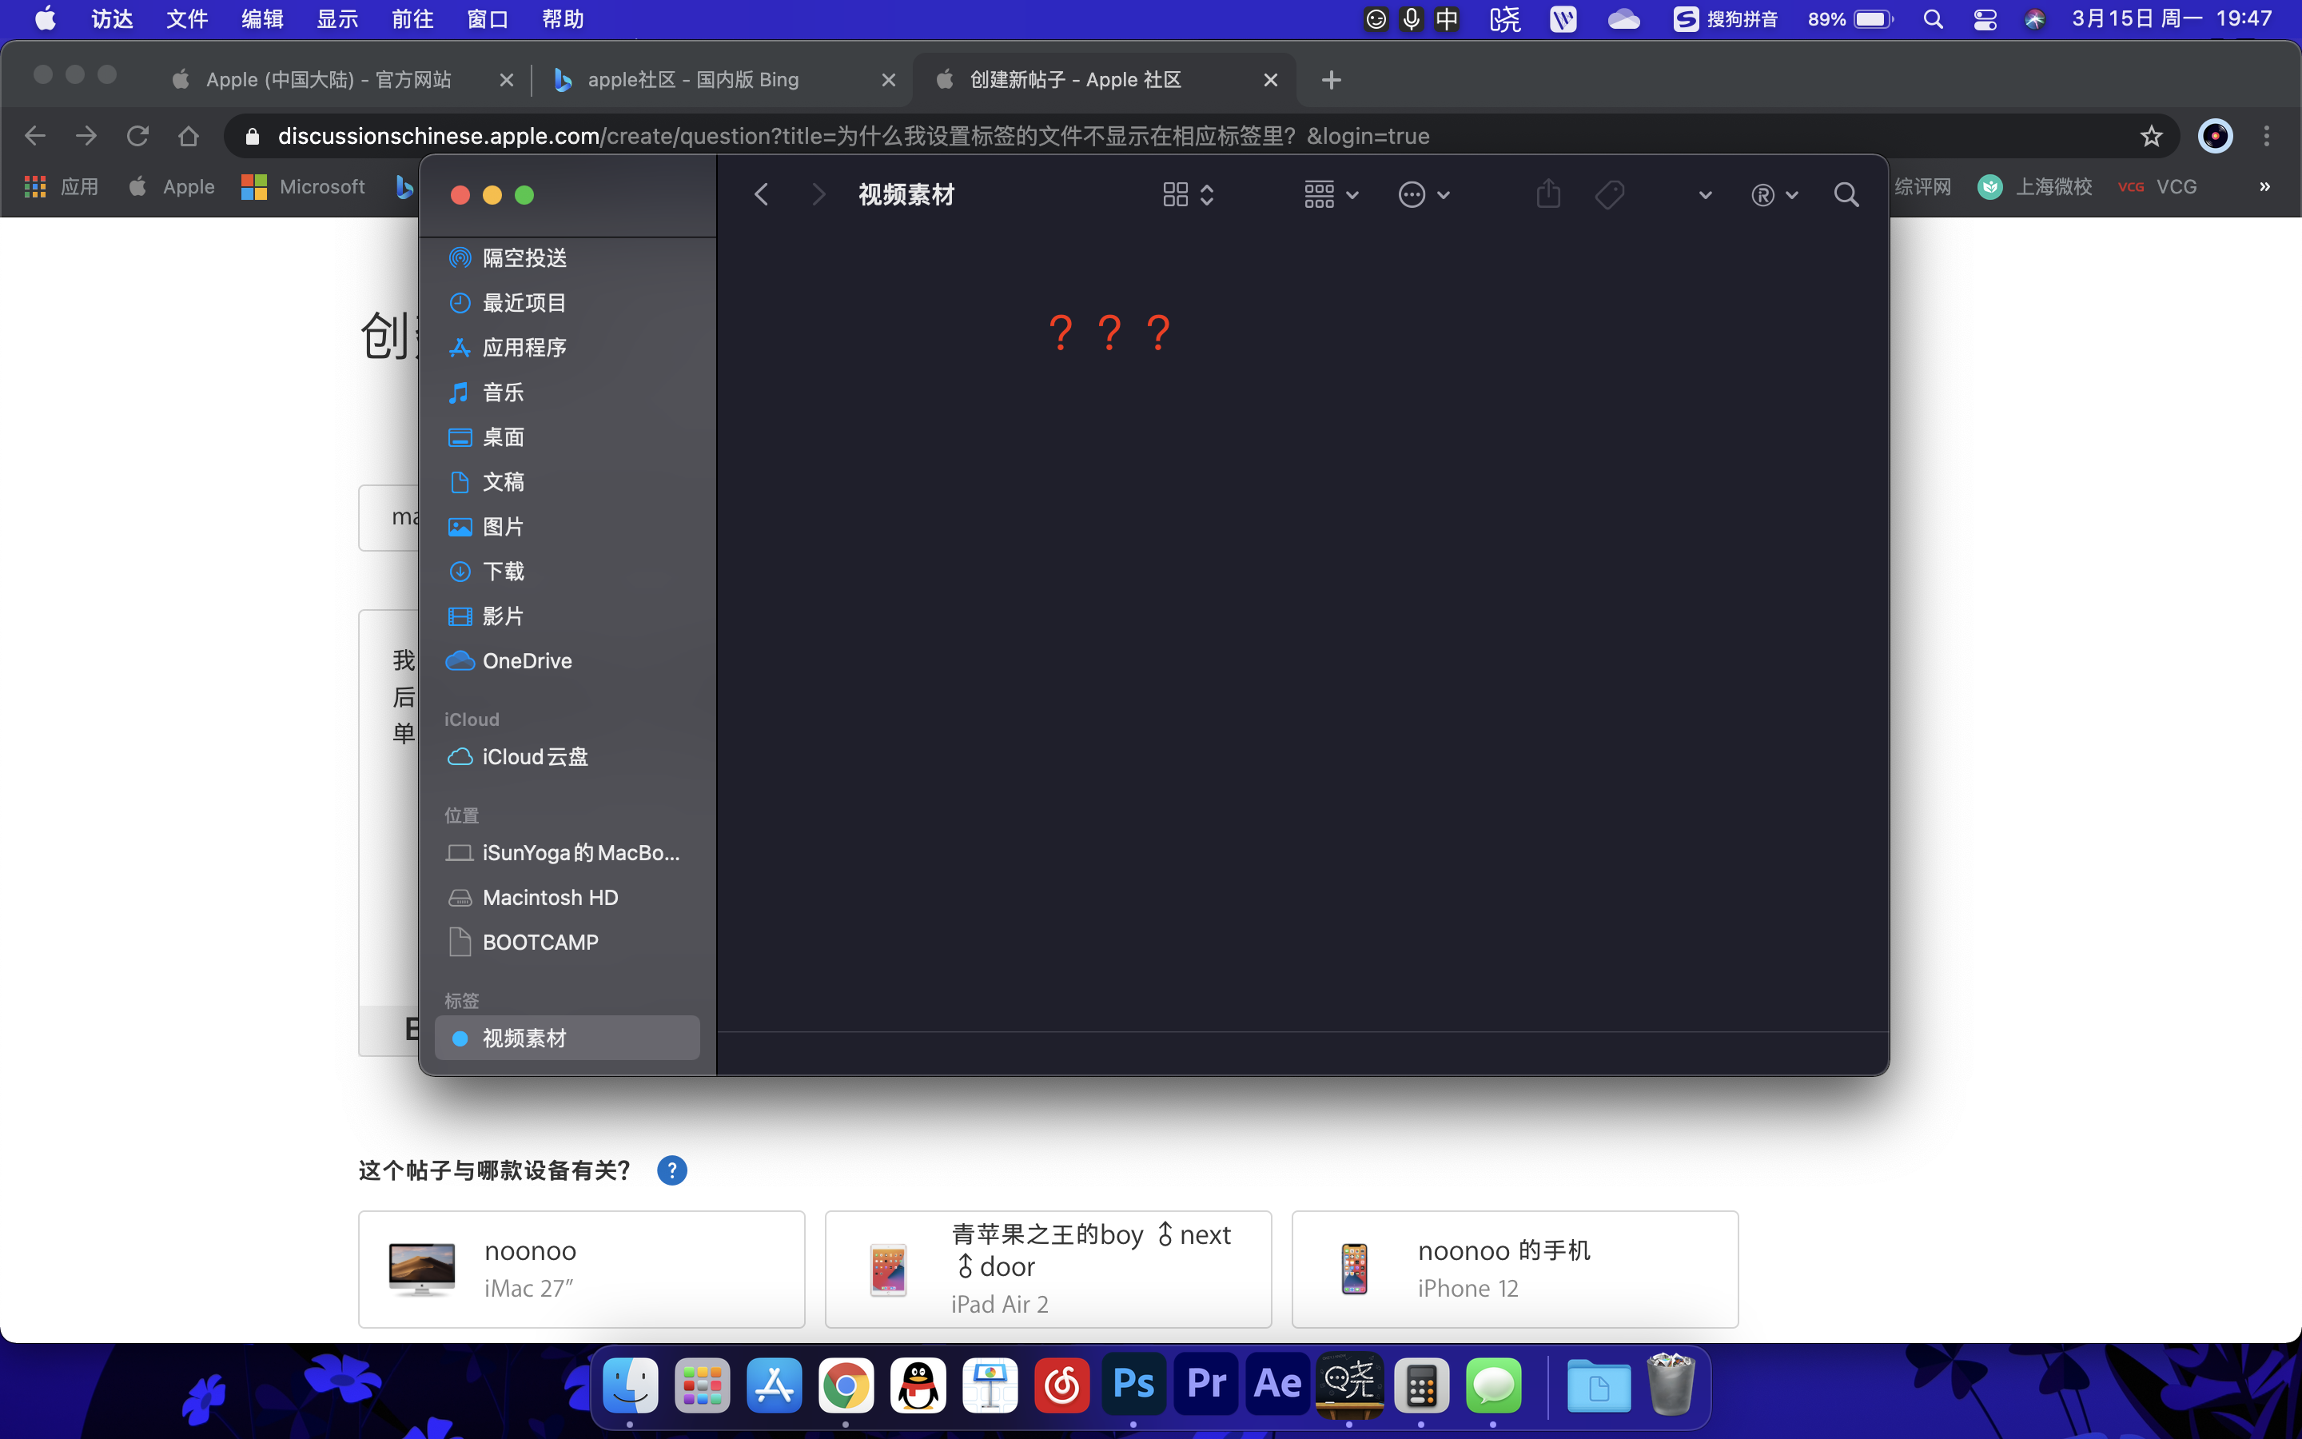Open the 前往 menu in menu bar
2302x1439 pixels.
click(412, 19)
